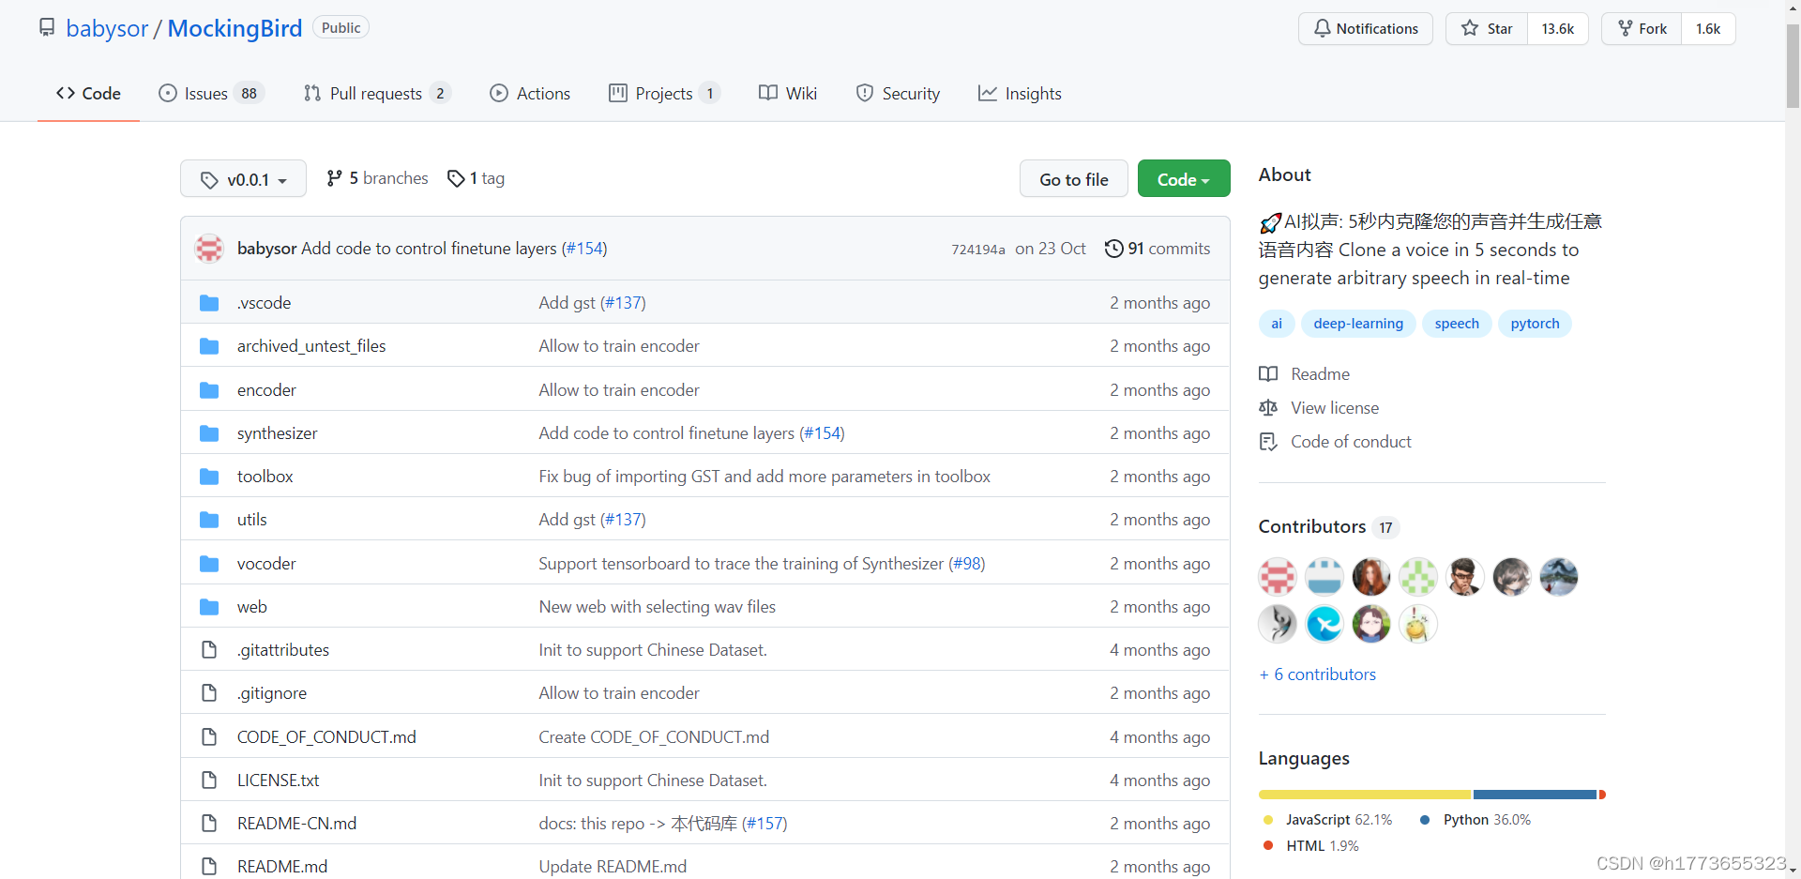This screenshot has width=1801, height=879.
Task: Open the archived_untest_files folder name
Action: click(x=311, y=346)
